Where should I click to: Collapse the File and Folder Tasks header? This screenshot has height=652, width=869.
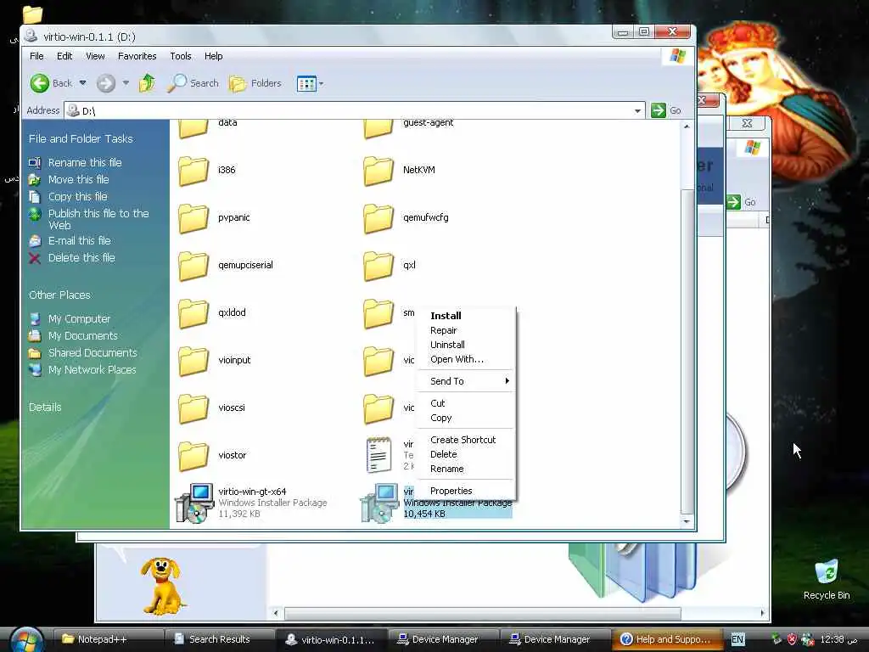(81, 138)
